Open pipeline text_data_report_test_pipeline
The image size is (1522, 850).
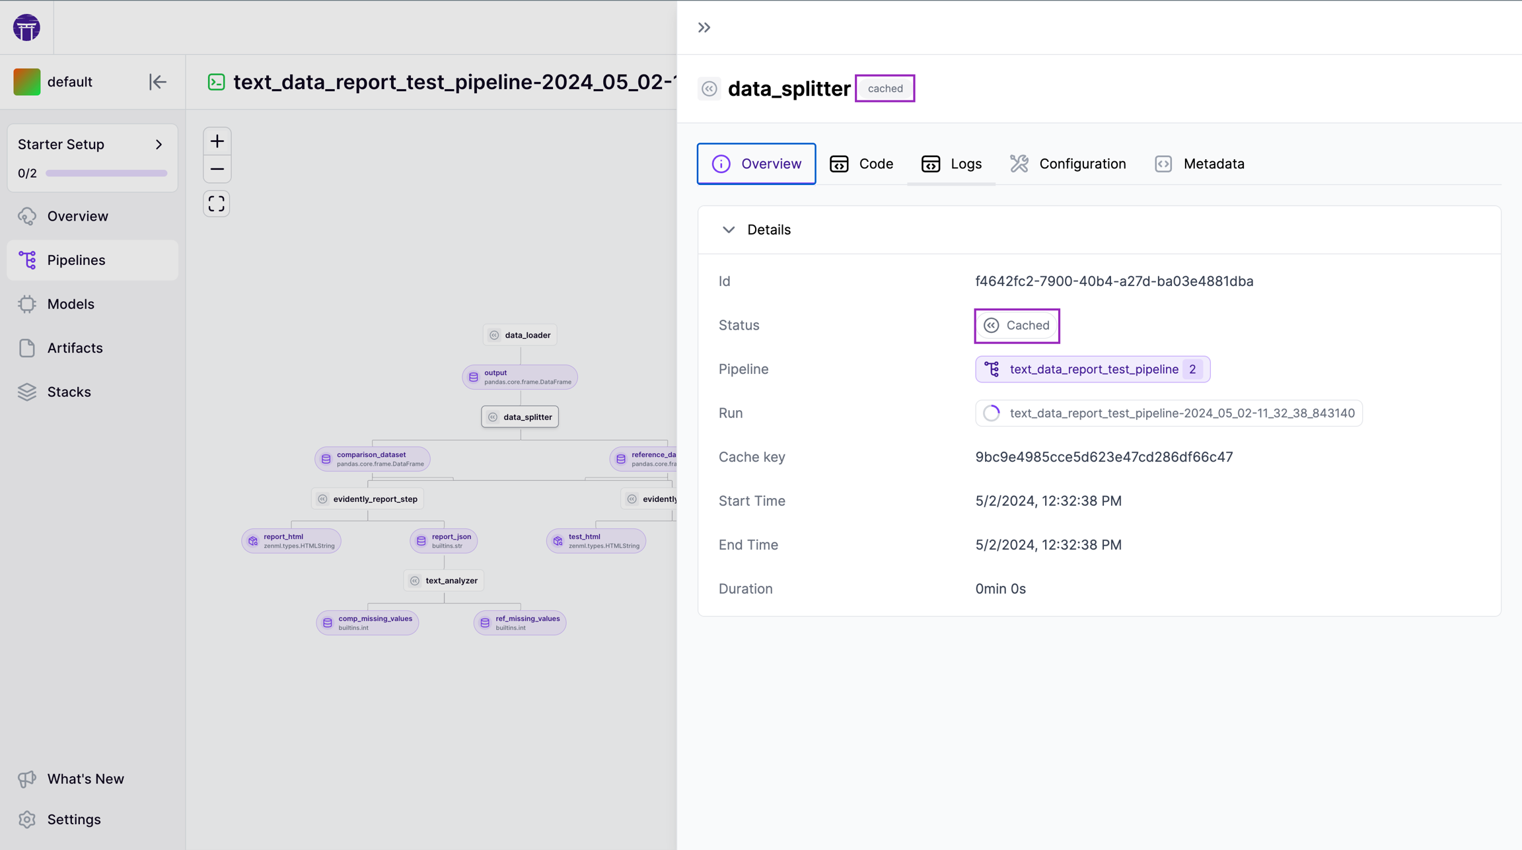(x=1092, y=369)
